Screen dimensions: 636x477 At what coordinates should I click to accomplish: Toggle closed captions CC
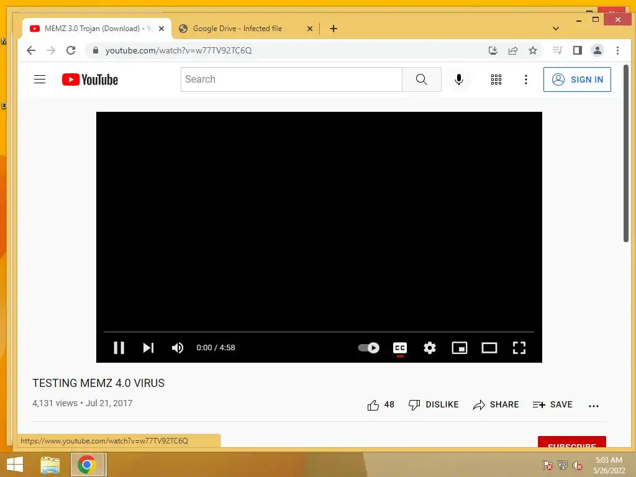point(400,348)
